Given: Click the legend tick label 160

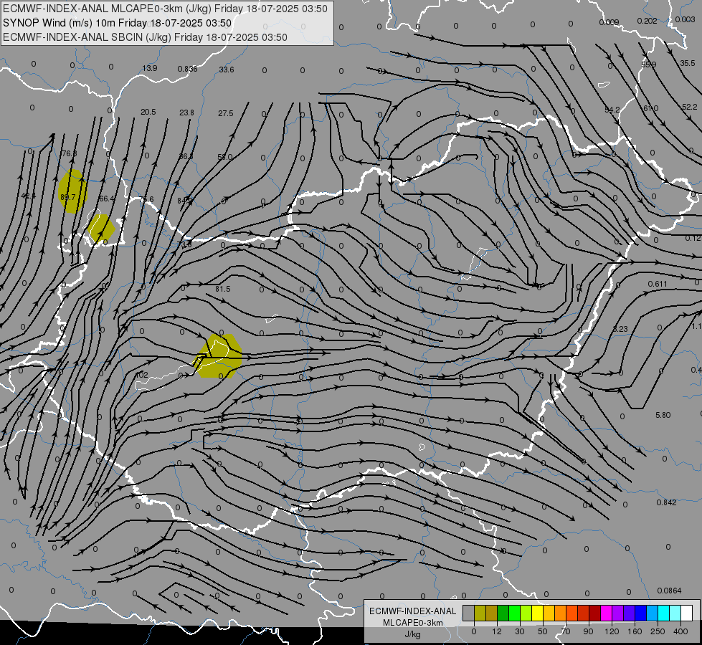Looking at the screenshot, I should coord(635,631).
